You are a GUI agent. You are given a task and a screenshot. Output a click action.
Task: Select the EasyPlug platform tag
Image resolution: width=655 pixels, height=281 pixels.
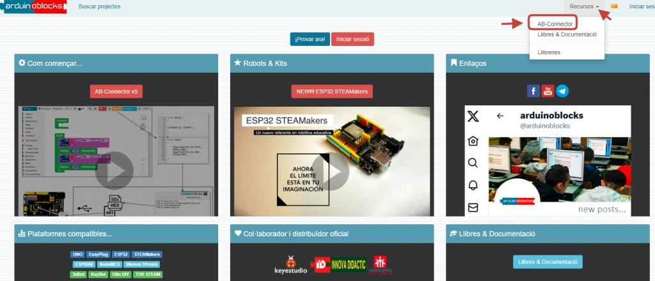(x=98, y=254)
